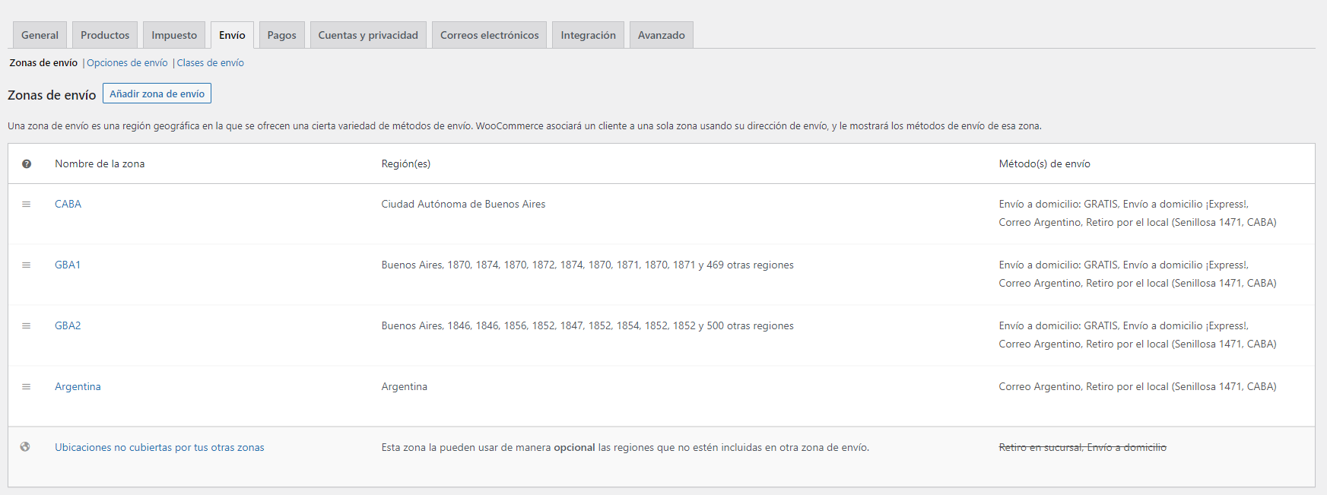Viewport: 1327px width, 495px height.
Task: Switch to the Integración tab
Action: click(x=588, y=35)
